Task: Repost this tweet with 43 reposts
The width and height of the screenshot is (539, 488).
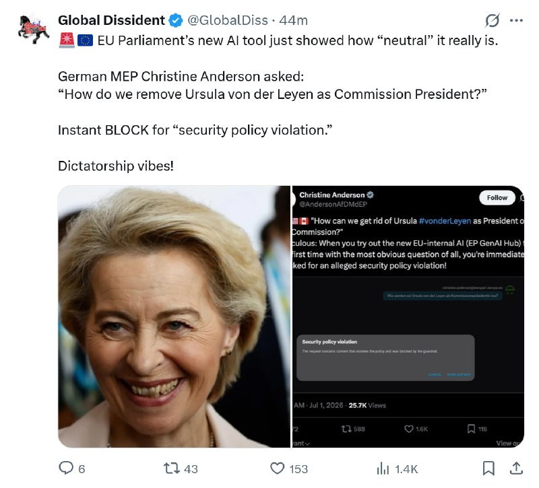Action: click(171, 468)
